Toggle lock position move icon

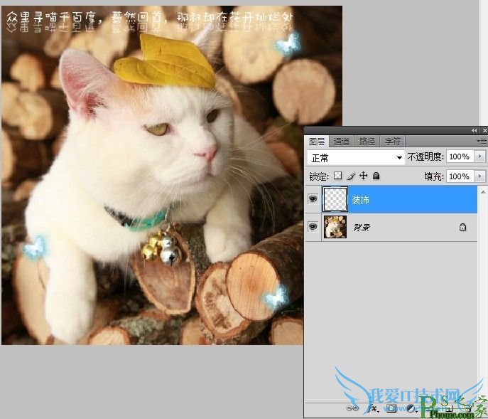click(363, 176)
